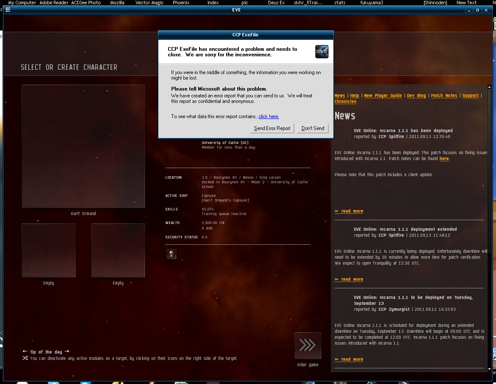Click the 'University of Caille [UC]' corporation text
496x384 pixels.
point(225,143)
